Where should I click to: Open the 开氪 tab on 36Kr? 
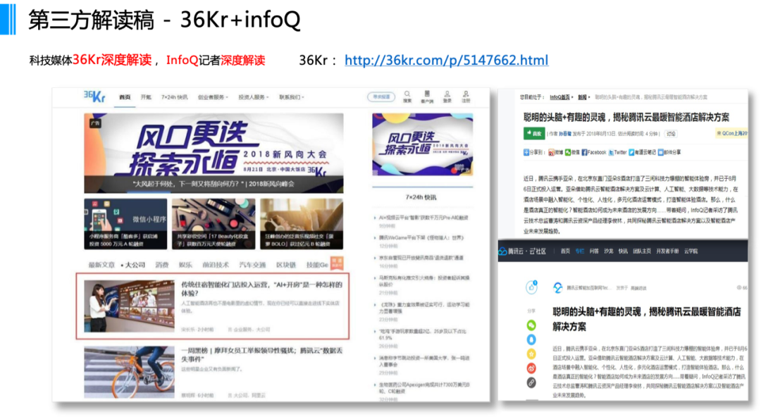pyautogui.click(x=146, y=97)
